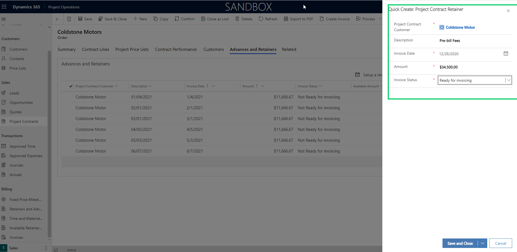Screen dimensions: 517x252
Task: Open the Project Price Lists tab
Action: point(132,49)
